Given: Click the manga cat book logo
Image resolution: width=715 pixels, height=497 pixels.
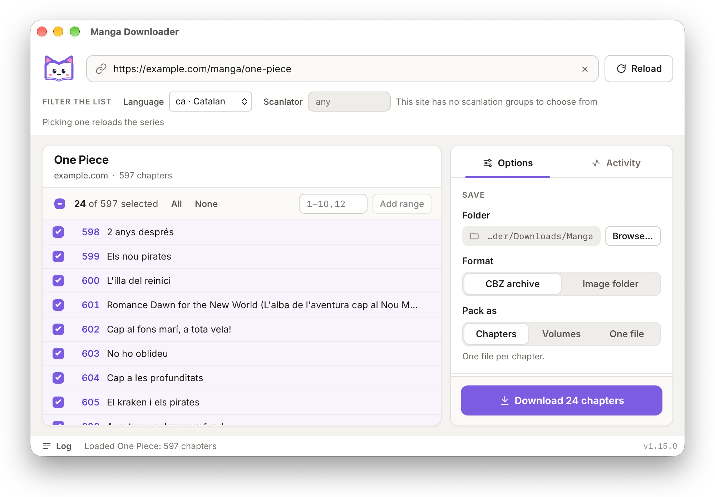Looking at the screenshot, I should (x=59, y=69).
